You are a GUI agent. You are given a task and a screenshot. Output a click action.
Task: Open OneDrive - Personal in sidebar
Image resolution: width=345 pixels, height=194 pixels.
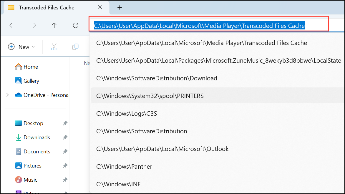click(42, 95)
